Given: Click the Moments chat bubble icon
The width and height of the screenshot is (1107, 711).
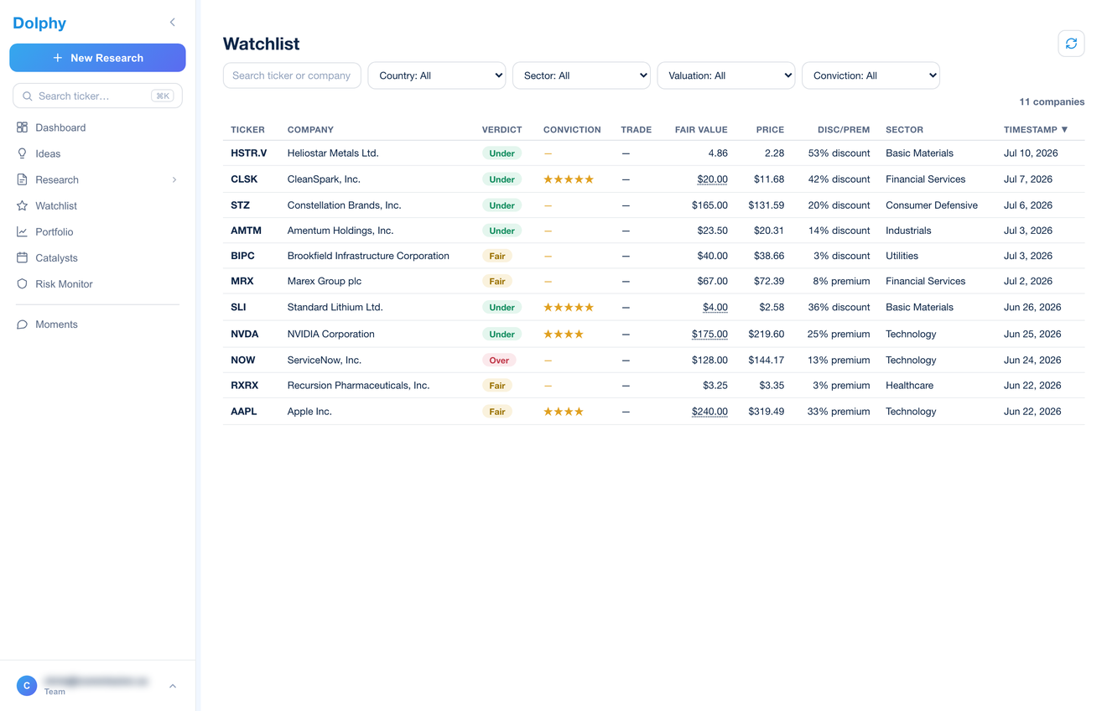Looking at the screenshot, I should click(22, 324).
